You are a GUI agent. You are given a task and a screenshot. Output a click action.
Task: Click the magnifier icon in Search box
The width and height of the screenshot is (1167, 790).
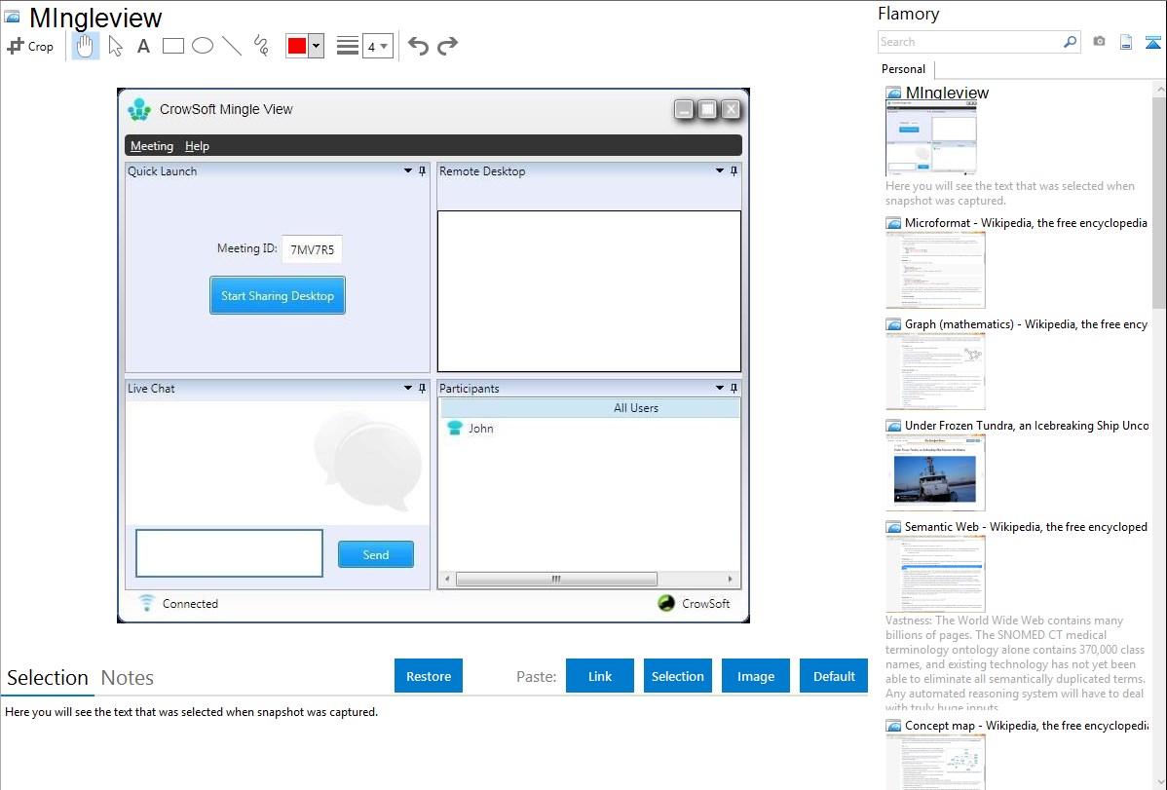coord(1070,42)
